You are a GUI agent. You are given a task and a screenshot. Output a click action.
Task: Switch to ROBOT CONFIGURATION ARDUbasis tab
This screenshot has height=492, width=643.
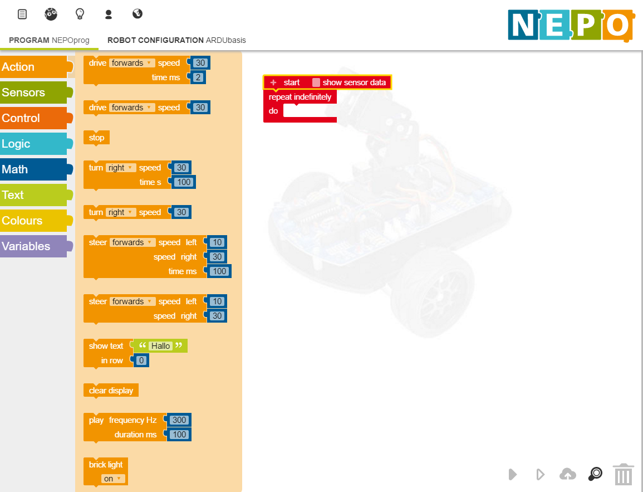coord(176,40)
